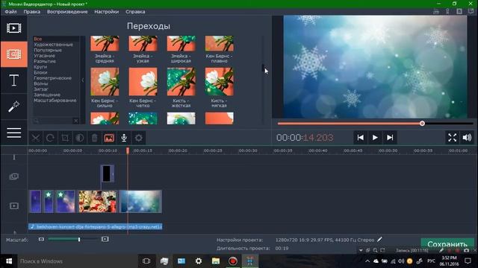Select the black overlay clip on timeline
This screenshot has height=268, width=478.
(107, 173)
